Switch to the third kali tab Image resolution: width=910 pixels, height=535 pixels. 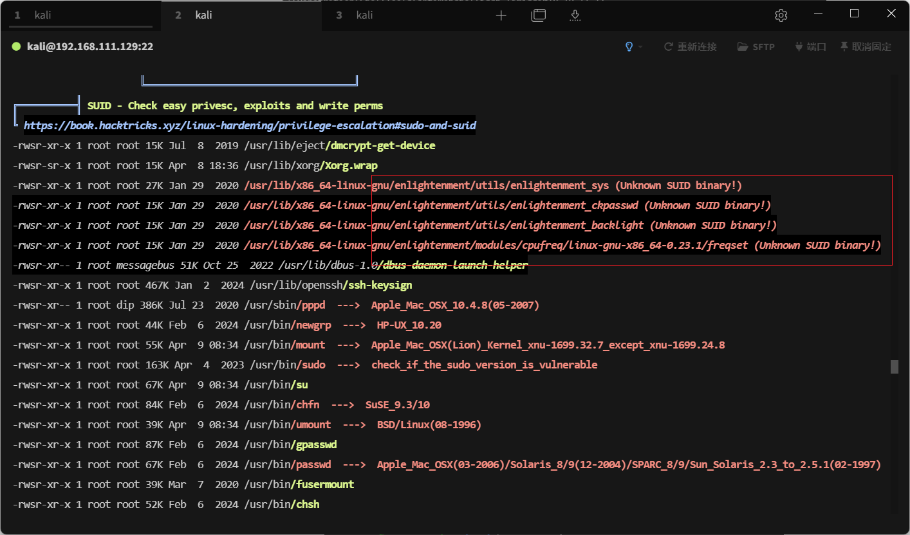402,15
